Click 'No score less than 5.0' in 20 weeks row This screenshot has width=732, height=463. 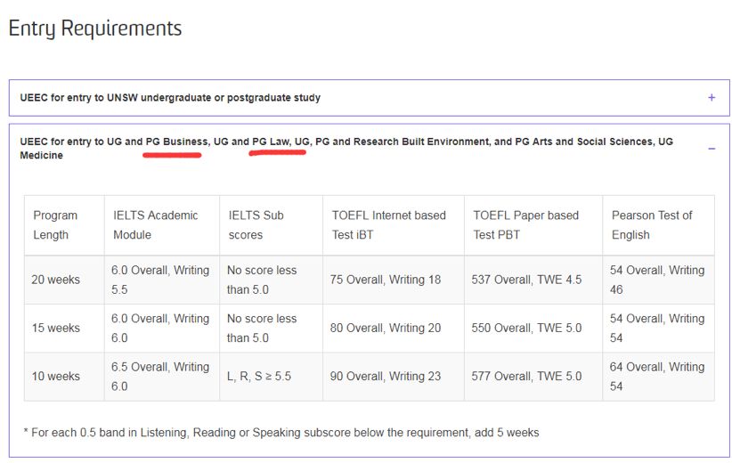272,280
